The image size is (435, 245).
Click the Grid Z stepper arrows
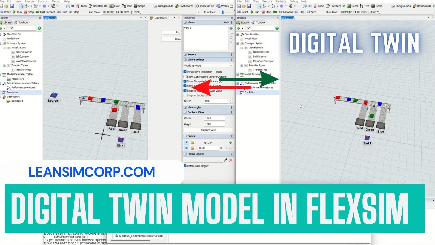coord(231,101)
